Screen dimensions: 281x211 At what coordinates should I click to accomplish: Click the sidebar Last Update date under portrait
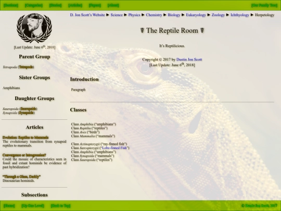click(34, 47)
